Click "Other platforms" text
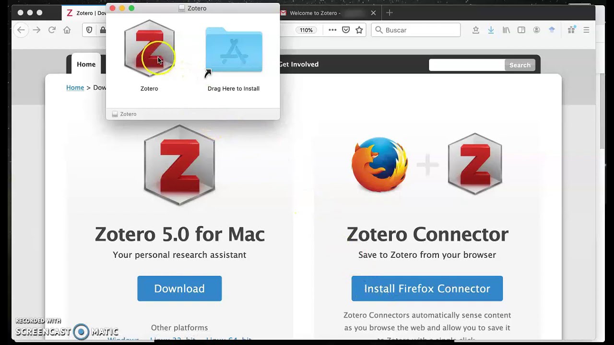Image resolution: width=614 pixels, height=345 pixels. (x=179, y=328)
